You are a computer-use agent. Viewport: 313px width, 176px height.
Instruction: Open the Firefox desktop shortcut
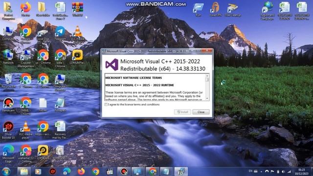[25, 9]
